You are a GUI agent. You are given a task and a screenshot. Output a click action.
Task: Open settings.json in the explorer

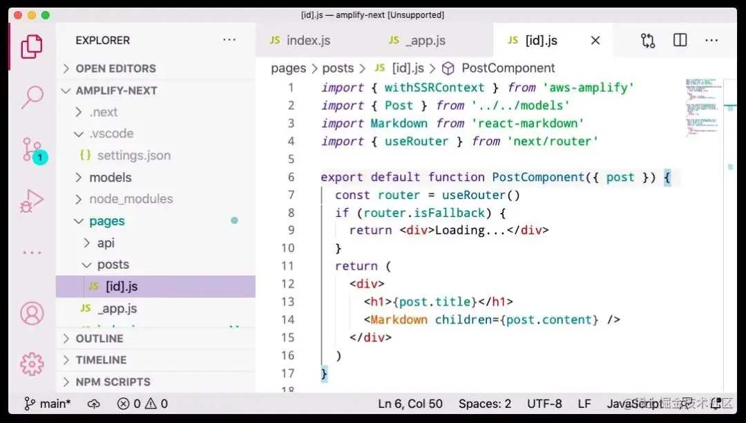(x=155, y=155)
